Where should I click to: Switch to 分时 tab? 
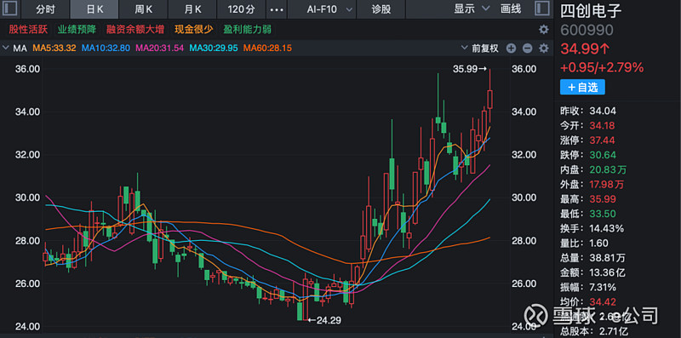(x=46, y=9)
